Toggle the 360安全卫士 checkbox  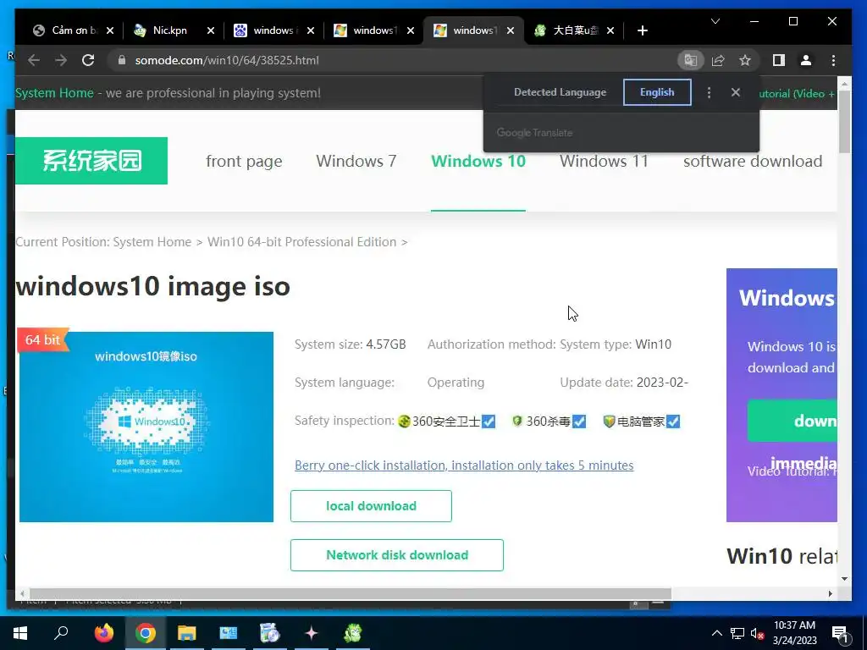pos(489,421)
